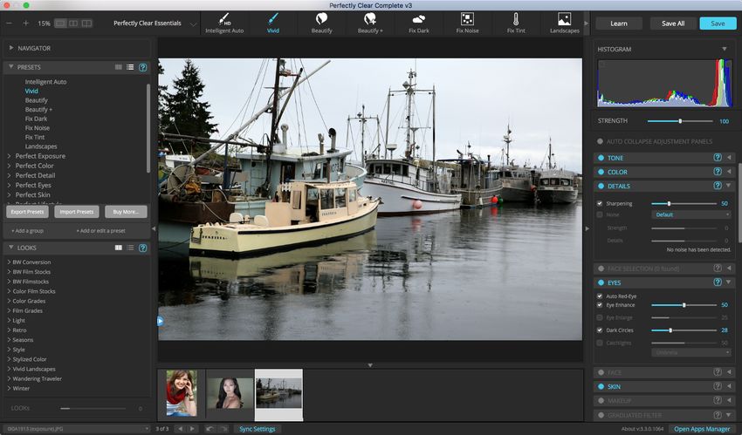Open help for the Presets panel
The image size is (742, 435).
[142, 67]
